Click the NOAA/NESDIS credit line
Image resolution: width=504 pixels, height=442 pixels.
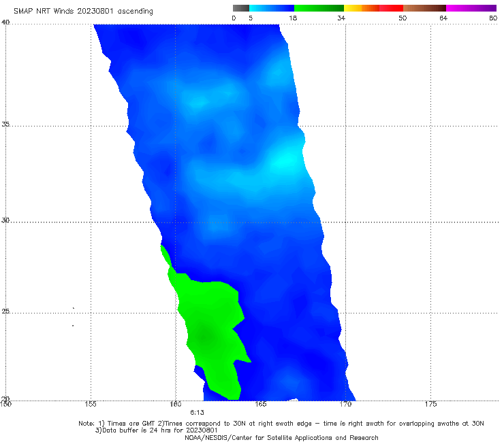pos(281,438)
